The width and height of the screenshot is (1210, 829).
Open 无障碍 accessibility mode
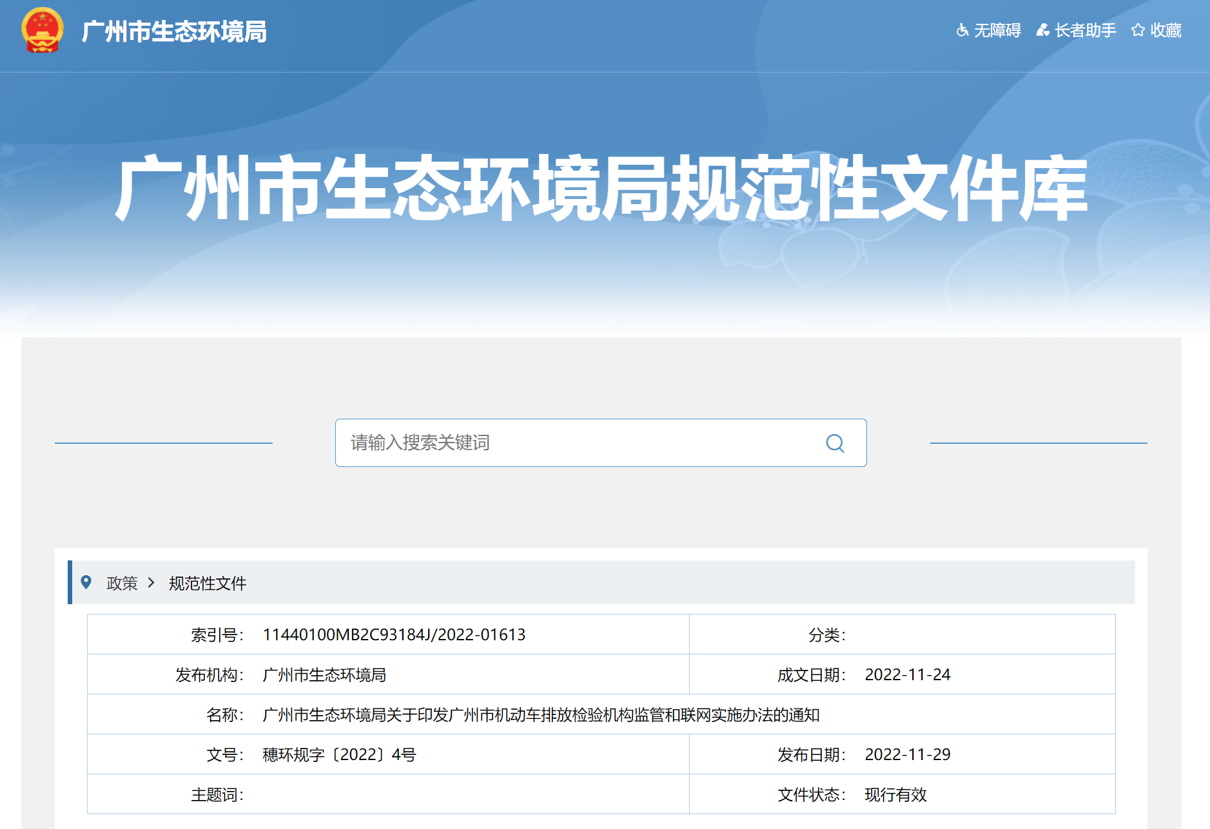pos(997,30)
